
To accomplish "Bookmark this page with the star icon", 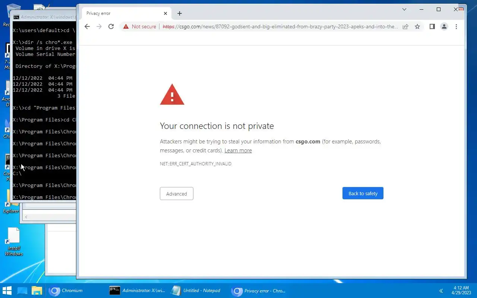I will pyautogui.click(x=417, y=26).
